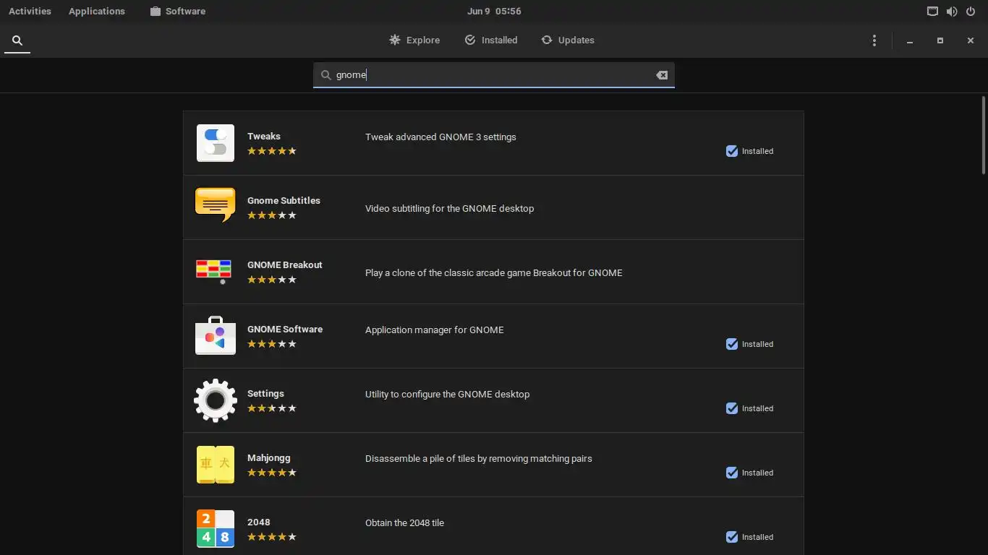Click the Gnome Subtitles star rating

click(272, 215)
